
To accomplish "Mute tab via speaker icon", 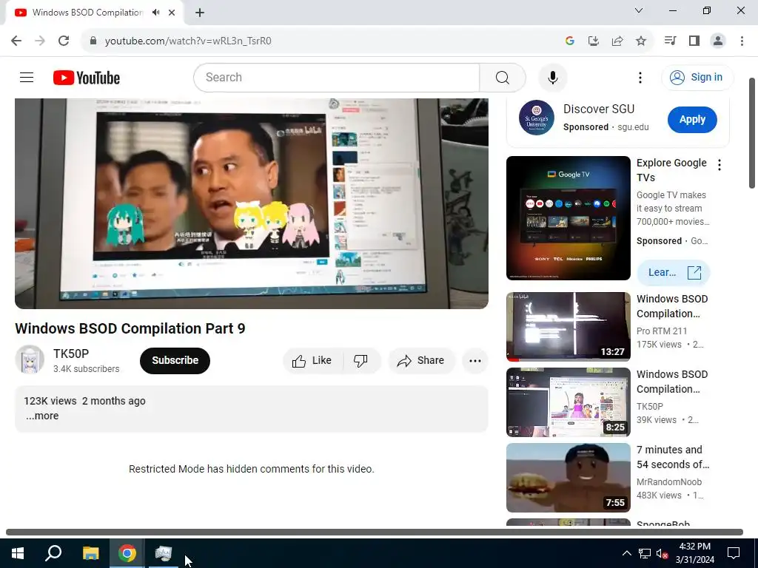I will 155,13.
